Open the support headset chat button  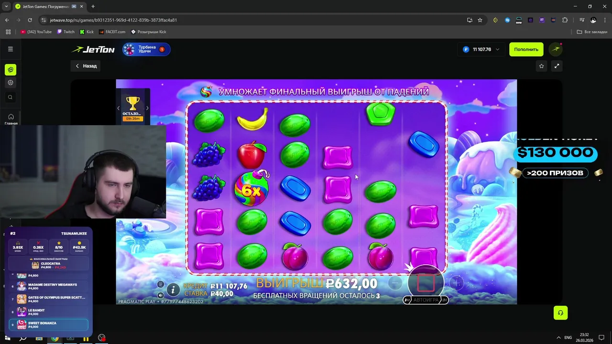(x=560, y=313)
